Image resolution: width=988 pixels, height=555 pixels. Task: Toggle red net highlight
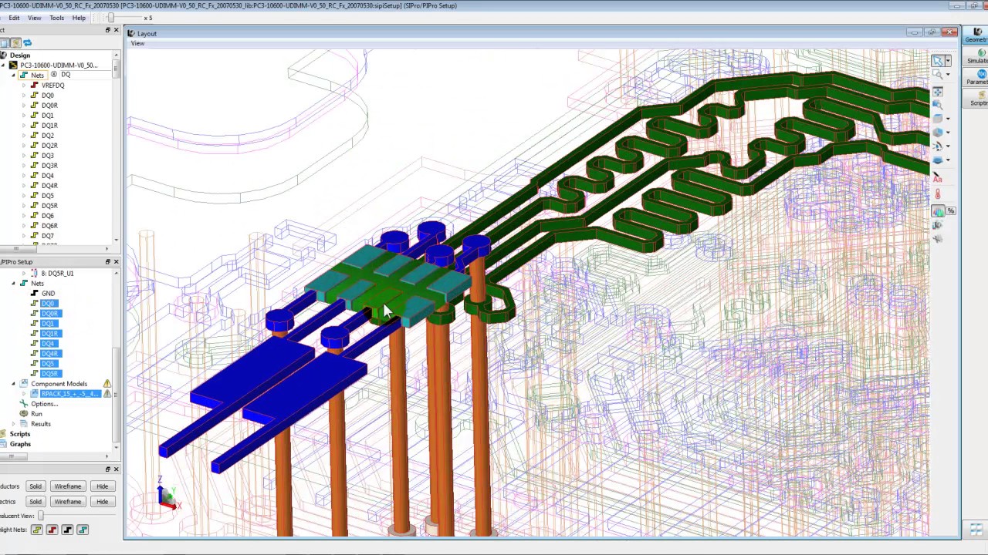[x=52, y=530]
